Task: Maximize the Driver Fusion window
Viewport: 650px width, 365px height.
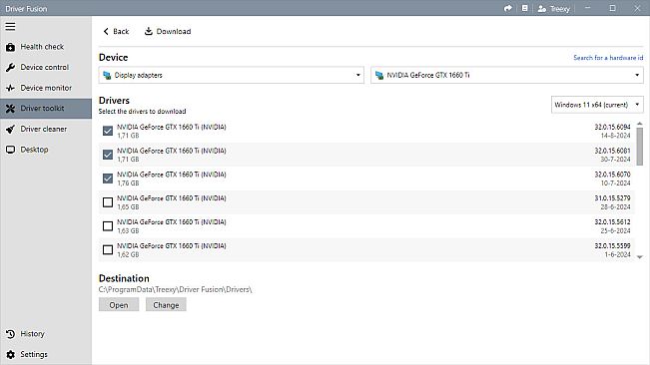Action: tap(612, 8)
